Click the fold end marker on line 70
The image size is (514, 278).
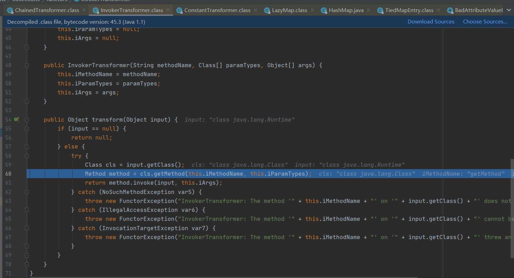(x=27, y=264)
